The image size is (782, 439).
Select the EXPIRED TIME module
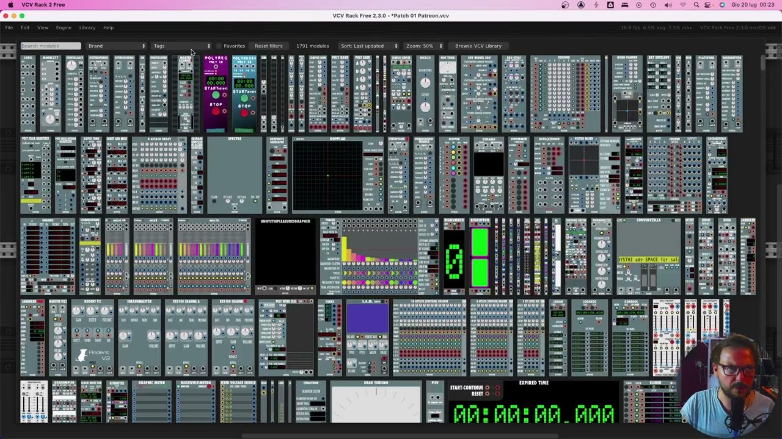coord(533,402)
